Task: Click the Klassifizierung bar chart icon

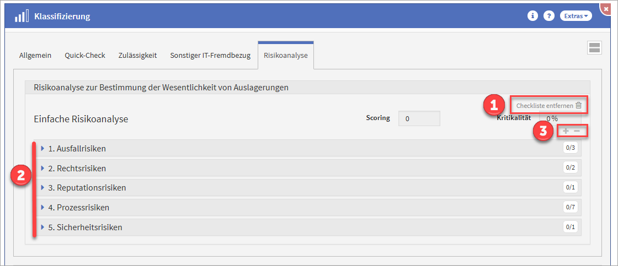Action: point(22,17)
